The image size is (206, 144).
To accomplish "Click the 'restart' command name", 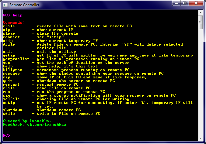I will click(x=11, y=84).
